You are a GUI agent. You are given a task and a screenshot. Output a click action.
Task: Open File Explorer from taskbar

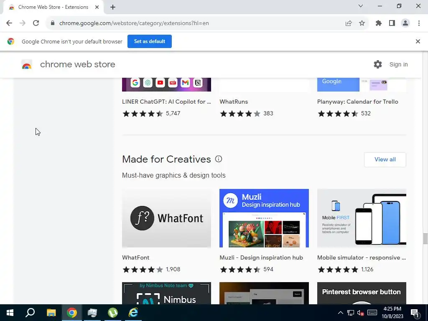point(51,313)
